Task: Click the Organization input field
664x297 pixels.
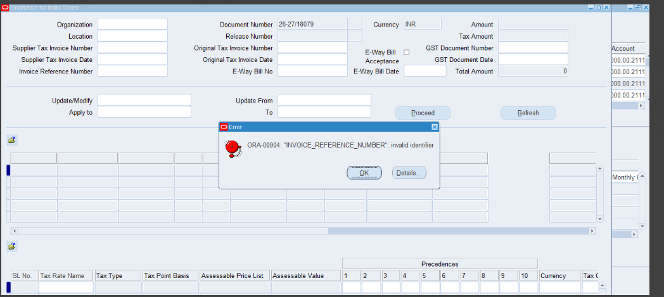Action: 132,24
